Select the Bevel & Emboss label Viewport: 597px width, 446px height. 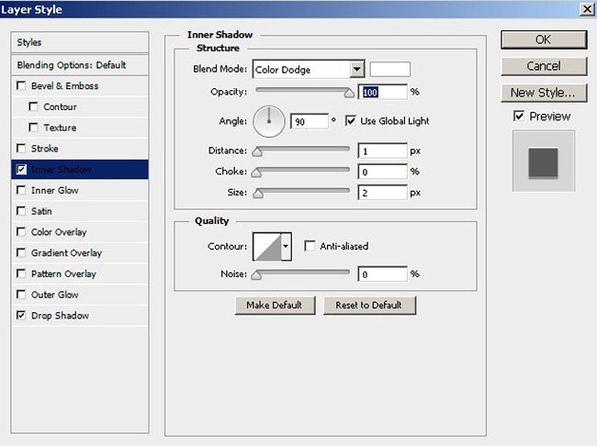pyautogui.click(x=64, y=86)
